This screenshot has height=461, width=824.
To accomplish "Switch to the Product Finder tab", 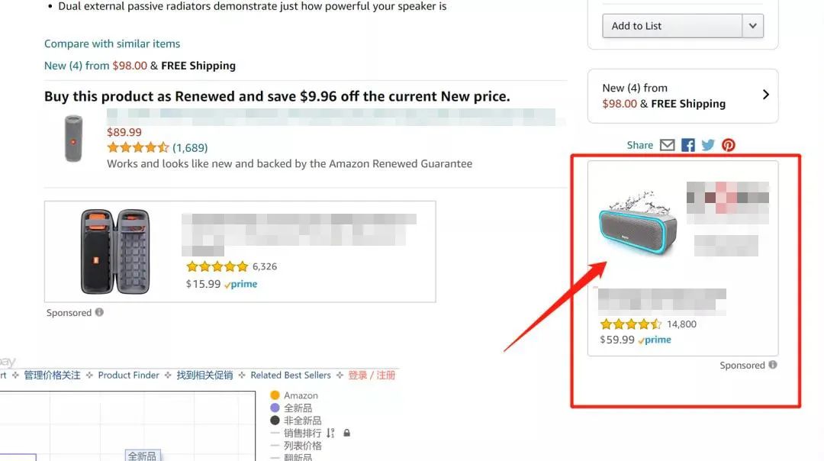I will (129, 375).
